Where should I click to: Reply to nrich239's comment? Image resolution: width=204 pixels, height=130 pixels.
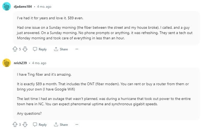(40, 125)
